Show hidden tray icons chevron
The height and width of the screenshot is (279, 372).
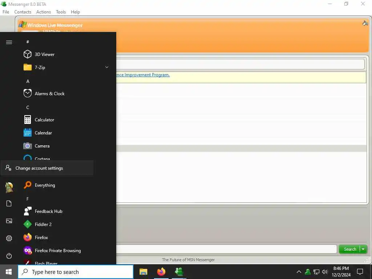tap(299, 272)
